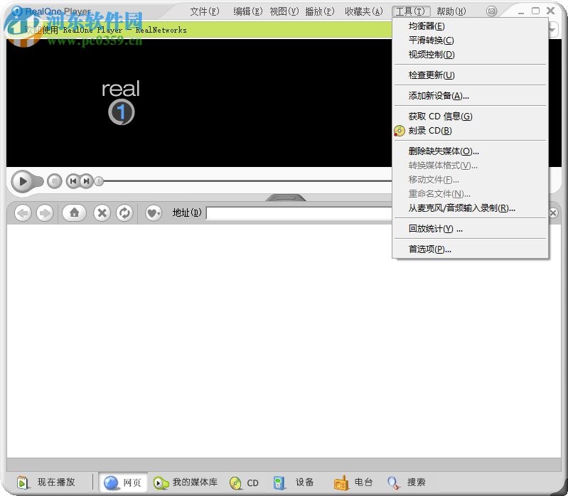
Task: Choose 均衡器(E) from the tools menu
Action: [470, 26]
